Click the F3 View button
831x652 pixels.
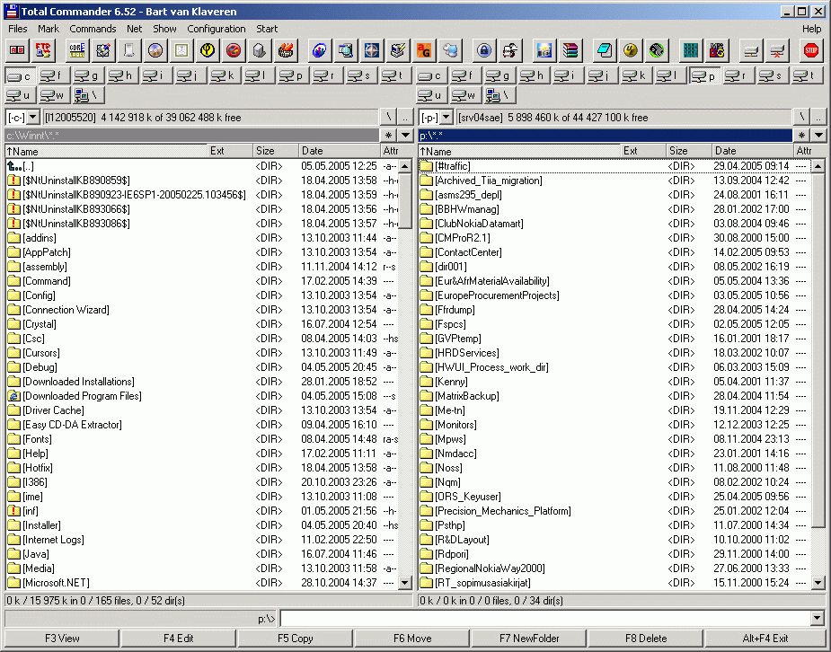[62, 639]
